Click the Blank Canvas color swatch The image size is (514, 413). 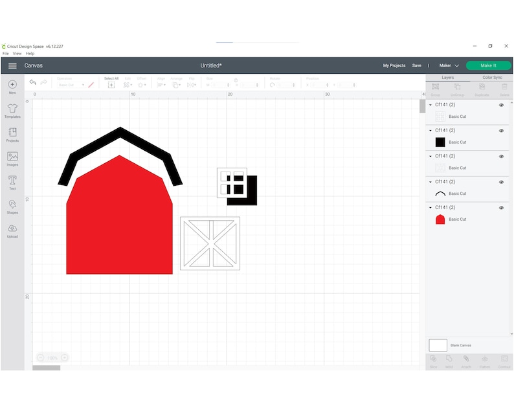pyautogui.click(x=438, y=345)
